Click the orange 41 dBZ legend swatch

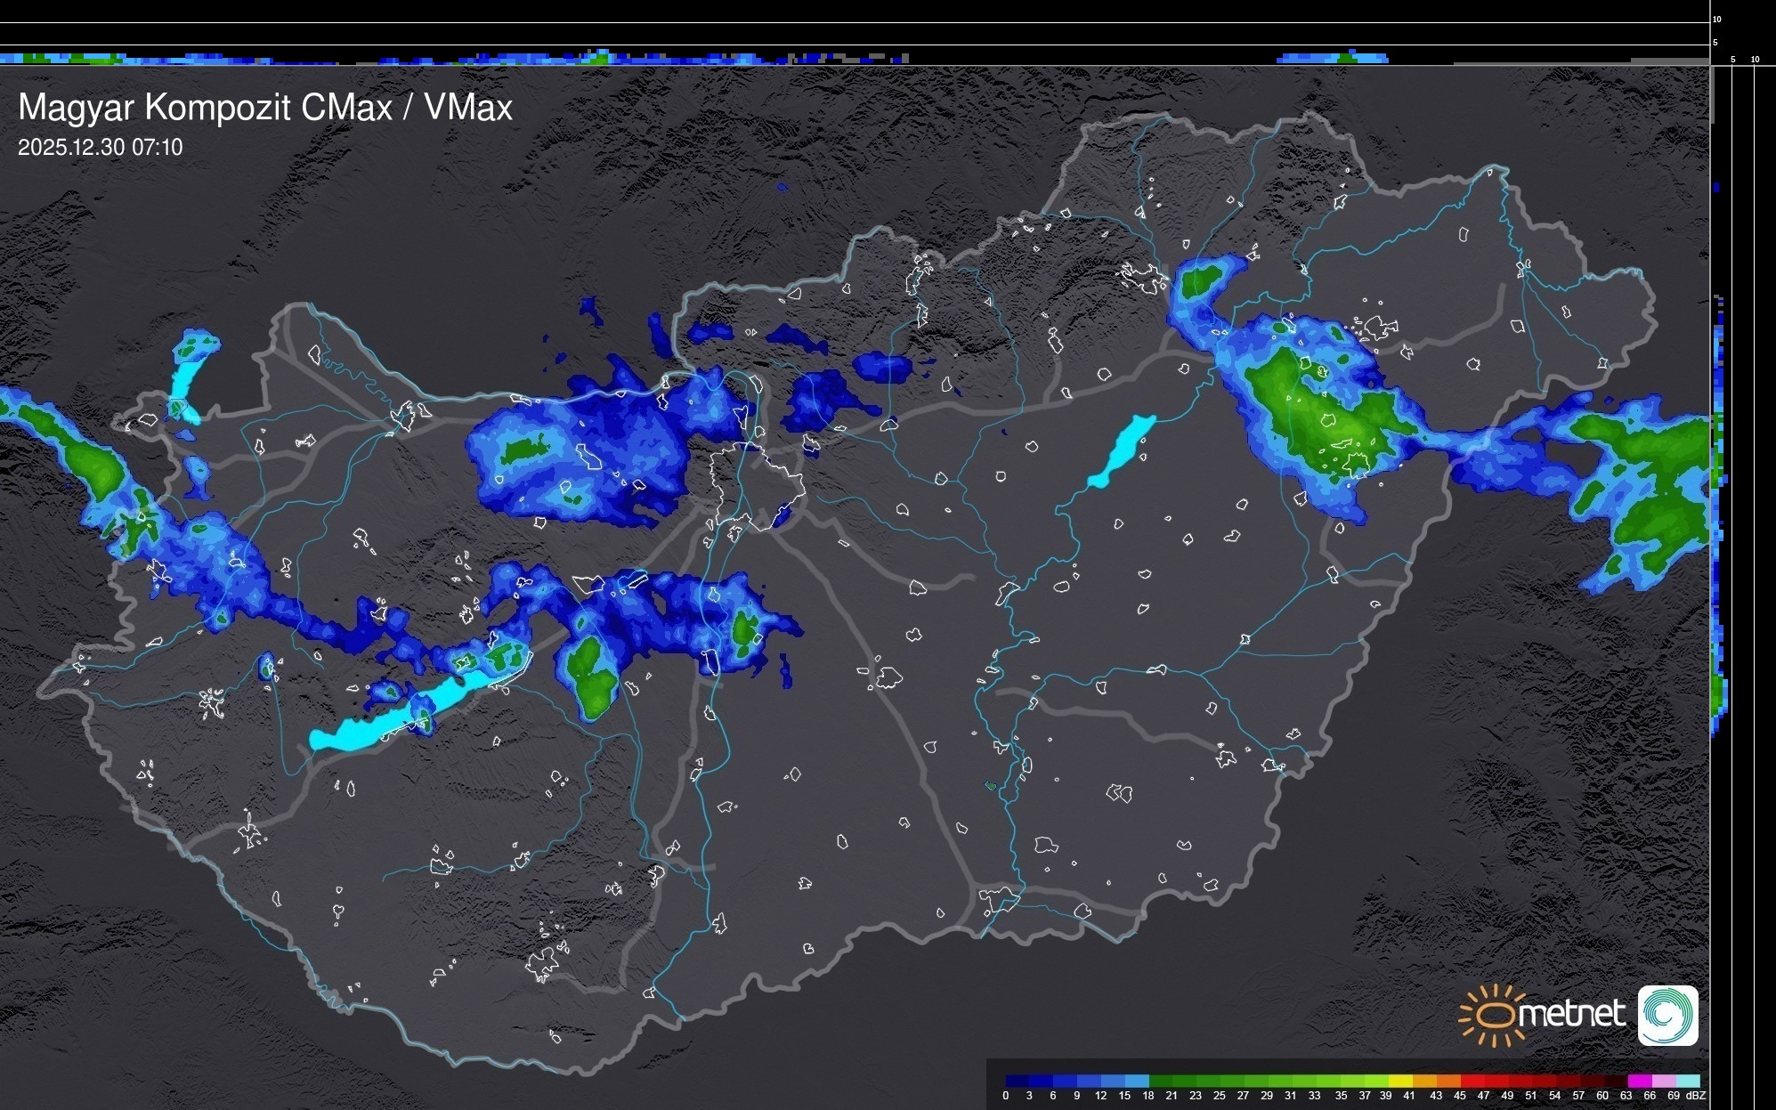[1424, 1081]
